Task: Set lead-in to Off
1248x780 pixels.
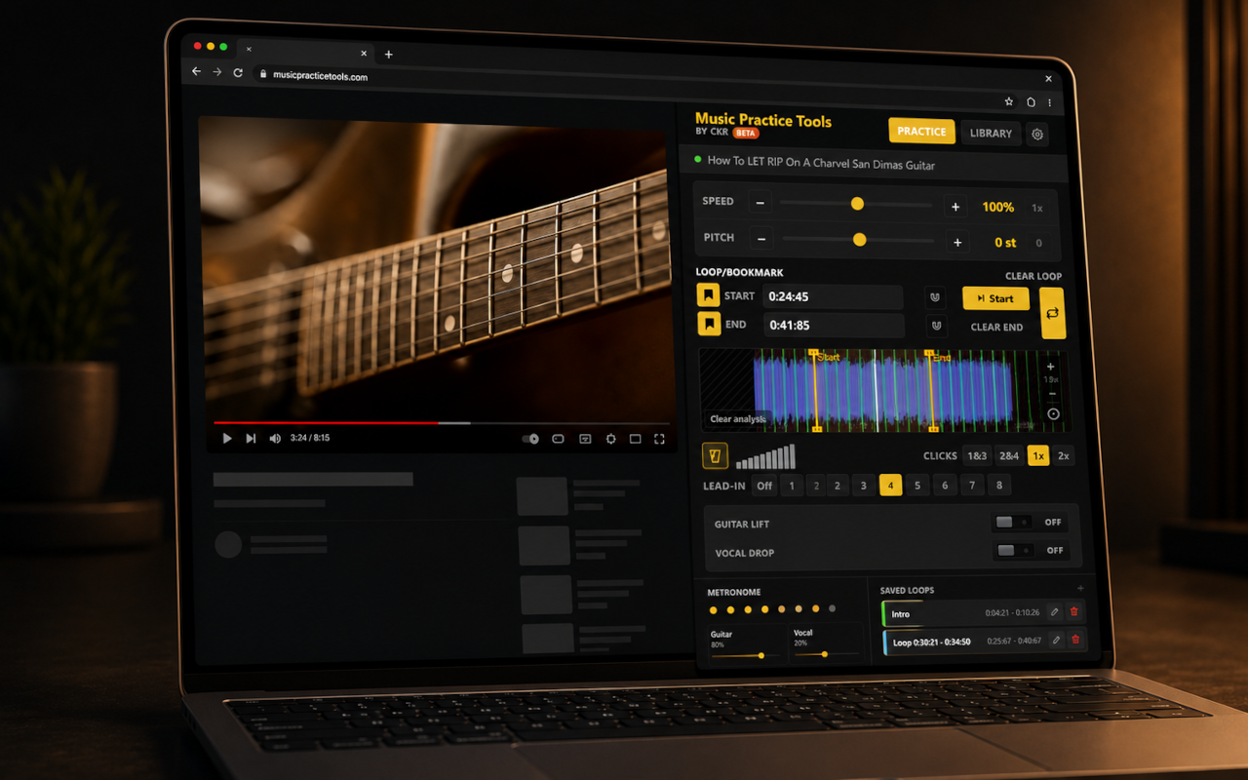Action: pos(764,486)
